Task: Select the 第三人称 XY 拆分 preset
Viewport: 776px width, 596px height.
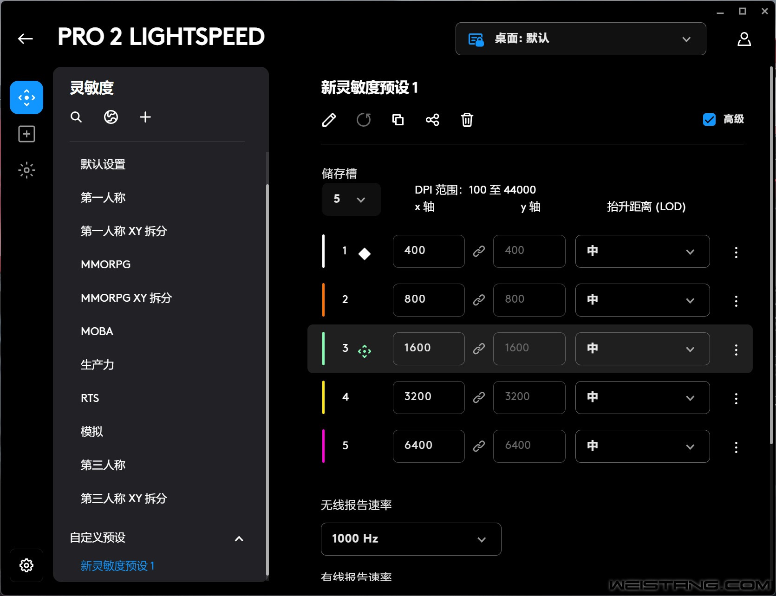Action: point(124,499)
